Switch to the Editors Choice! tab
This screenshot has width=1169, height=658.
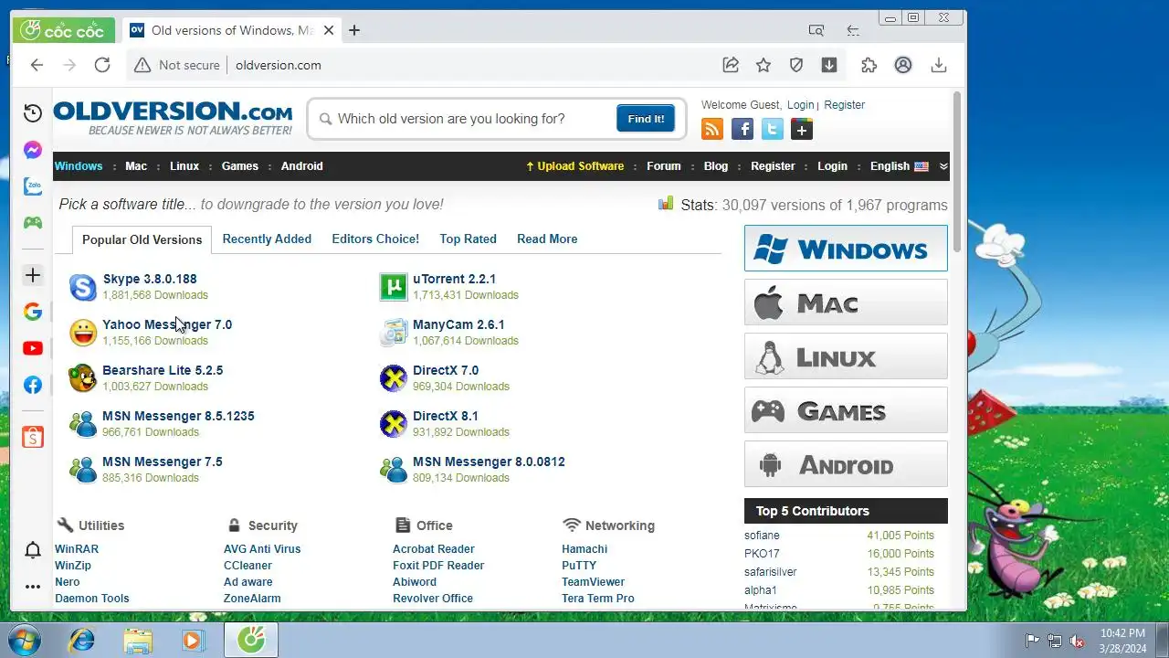pos(375,239)
